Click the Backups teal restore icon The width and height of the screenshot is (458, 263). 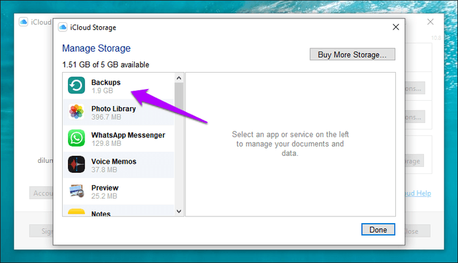click(77, 85)
